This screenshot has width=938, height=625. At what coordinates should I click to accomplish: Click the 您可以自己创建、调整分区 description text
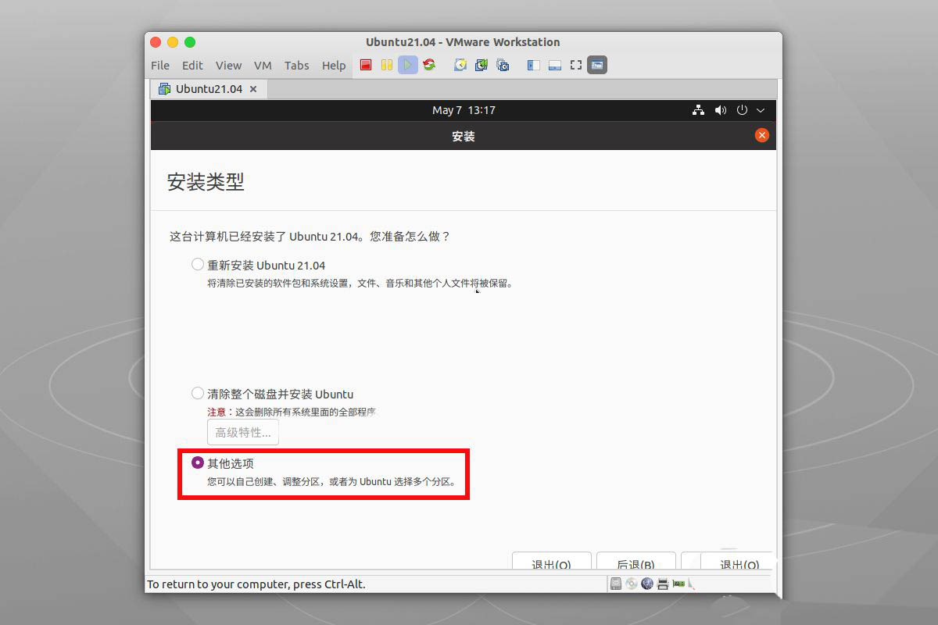point(331,482)
